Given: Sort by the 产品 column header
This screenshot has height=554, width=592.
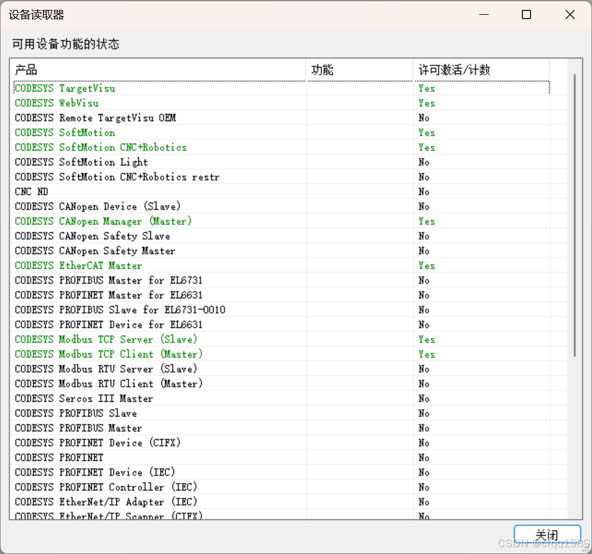Looking at the screenshot, I should pyautogui.click(x=158, y=70).
